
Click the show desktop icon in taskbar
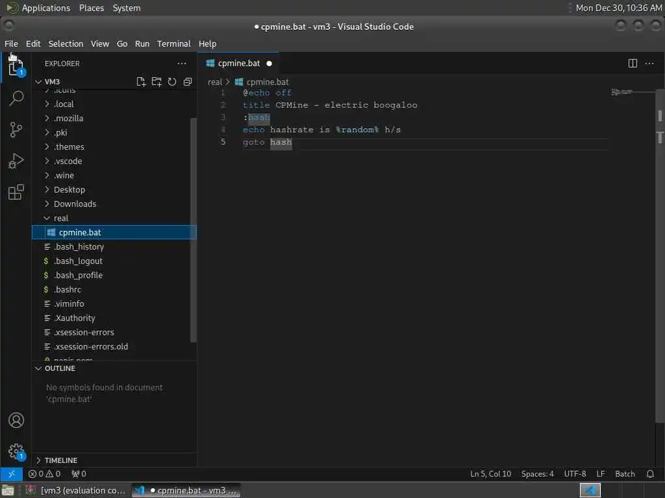click(8, 490)
